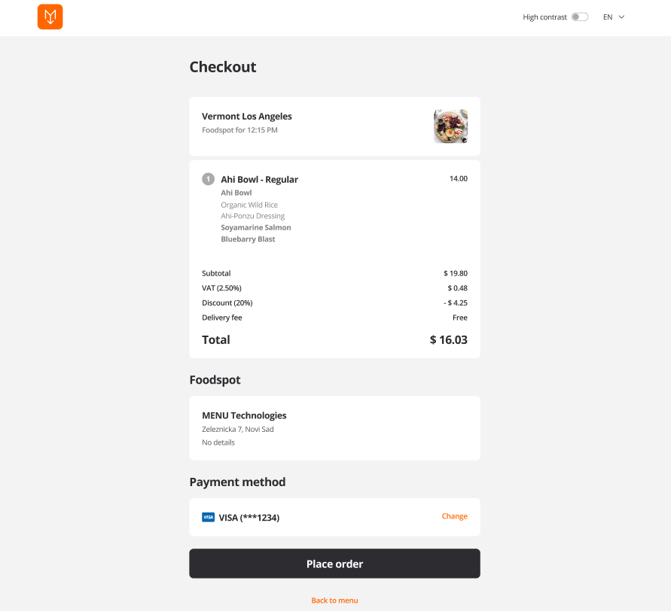
Task: Select the MENU Technologies foodspot card
Action: (334, 428)
